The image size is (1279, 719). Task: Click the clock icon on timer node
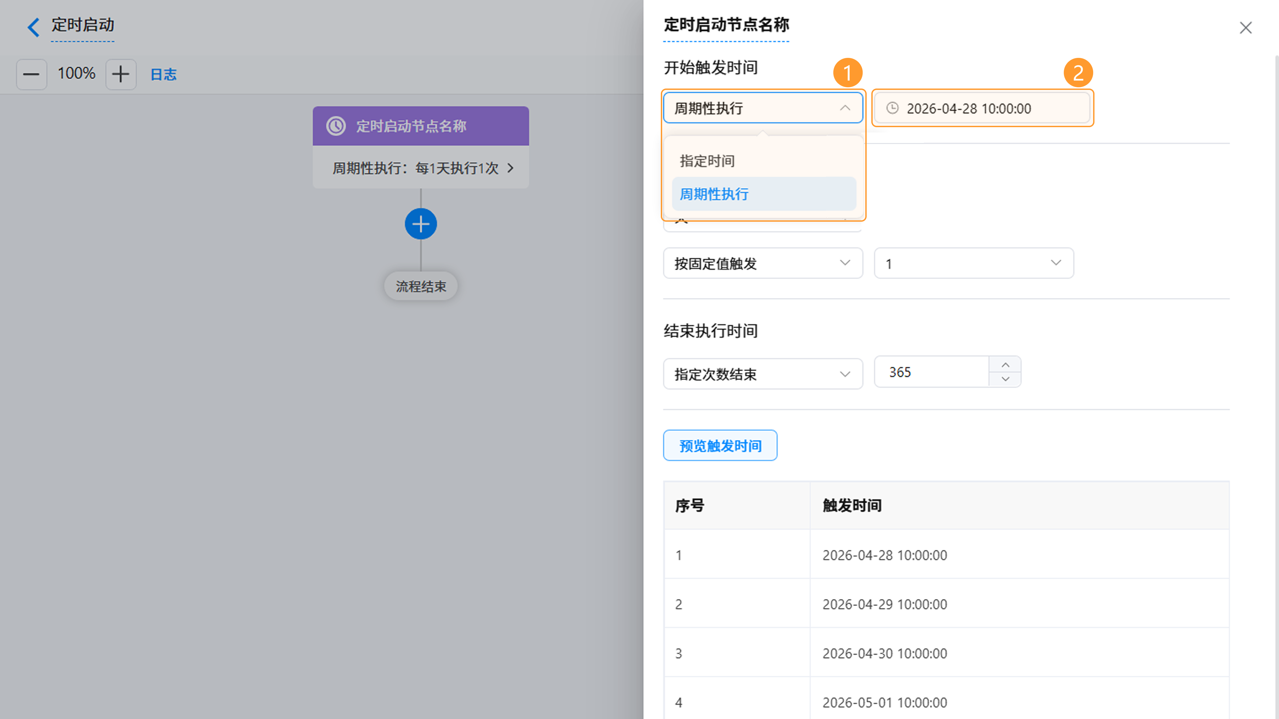(336, 126)
